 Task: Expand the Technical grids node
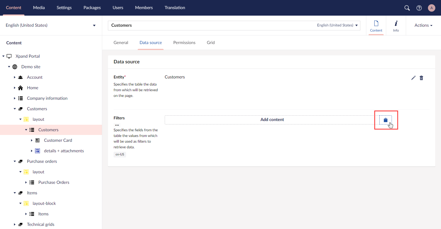tap(15, 224)
